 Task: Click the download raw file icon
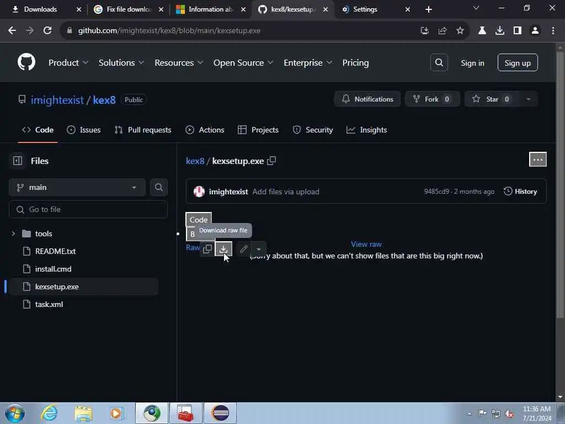click(223, 249)
